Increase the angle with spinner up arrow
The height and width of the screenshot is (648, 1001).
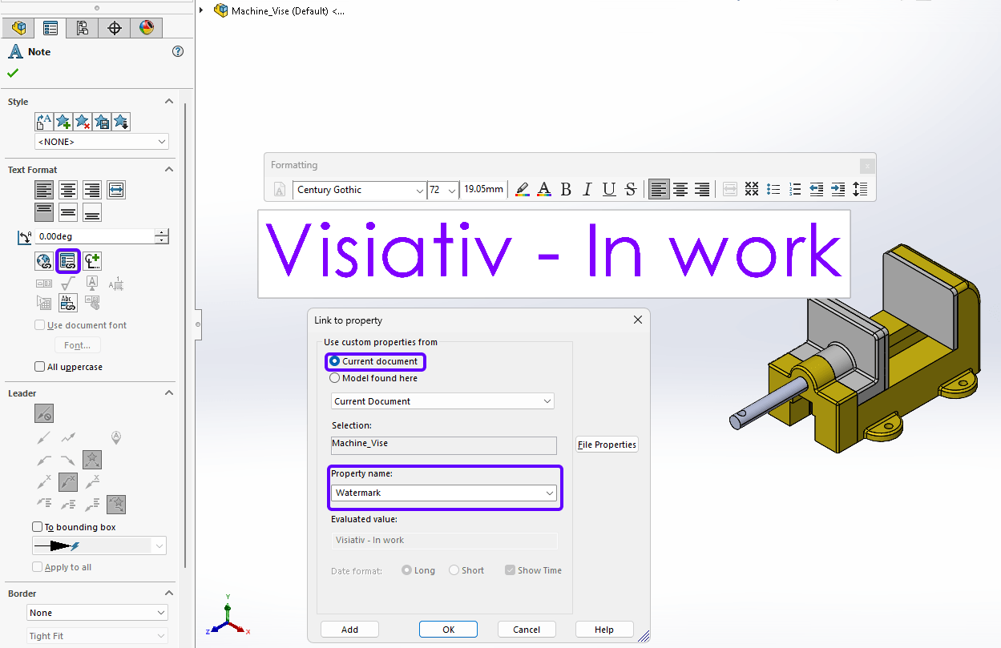pos(162,233)
